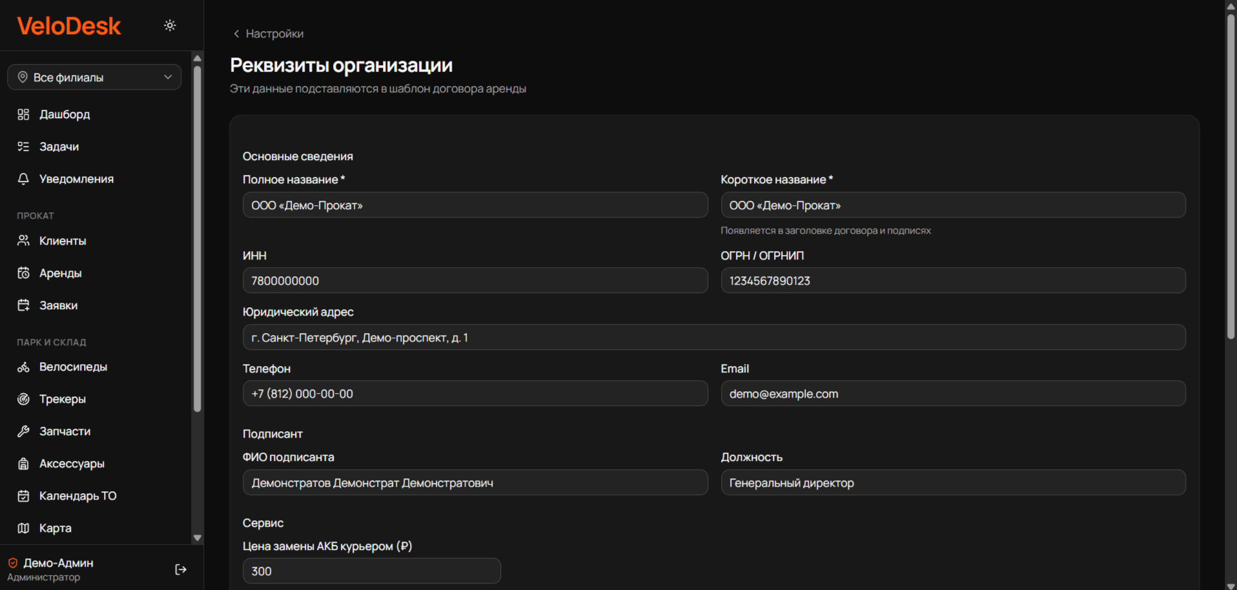Click the Короткое название input field
The height and width of the screenshot is (590, 1237).
pos(953,205)
